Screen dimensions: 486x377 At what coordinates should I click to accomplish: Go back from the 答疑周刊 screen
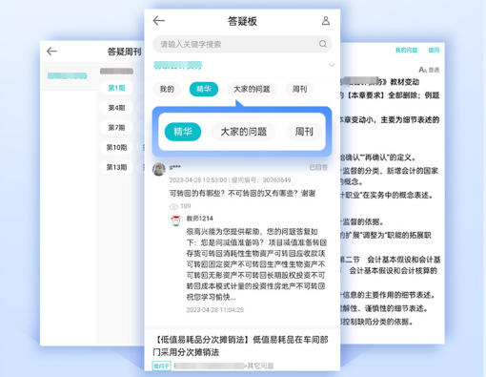(51, 52)
